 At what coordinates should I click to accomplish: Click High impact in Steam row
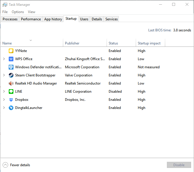[x=142, y=75]
